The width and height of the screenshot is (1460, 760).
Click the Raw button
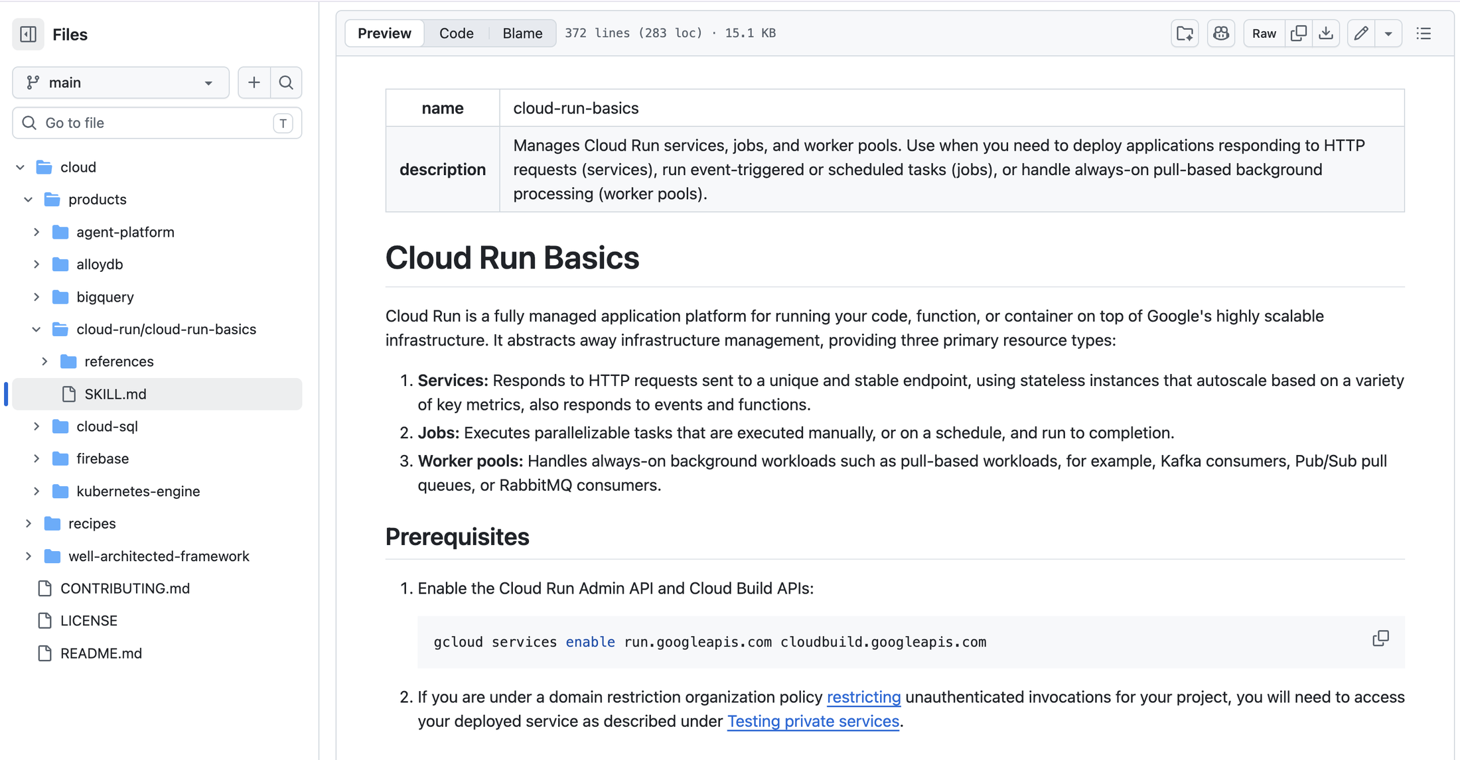click(1264, 33)
